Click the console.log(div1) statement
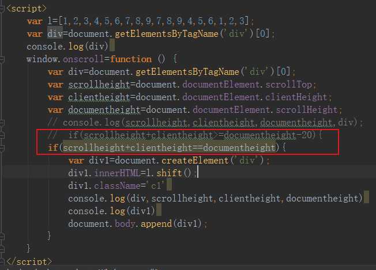 (111, 211)
